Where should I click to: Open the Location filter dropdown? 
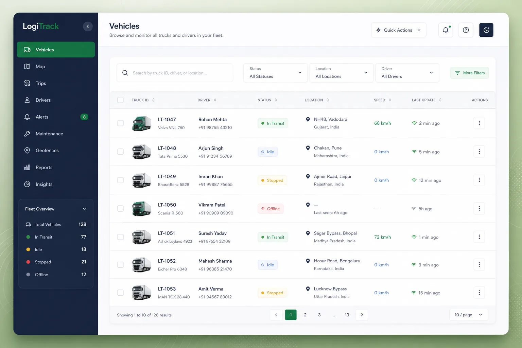click(x=341, y=73)
